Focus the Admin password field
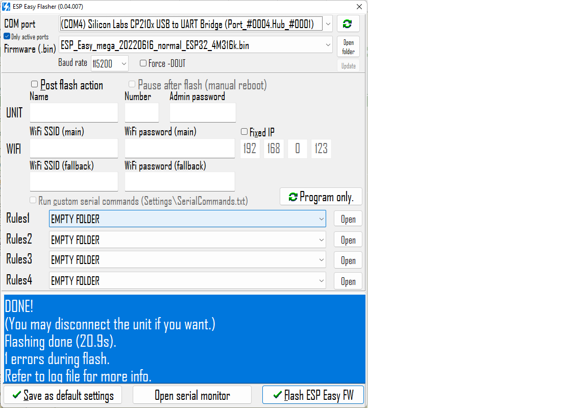 click(203, 113)
